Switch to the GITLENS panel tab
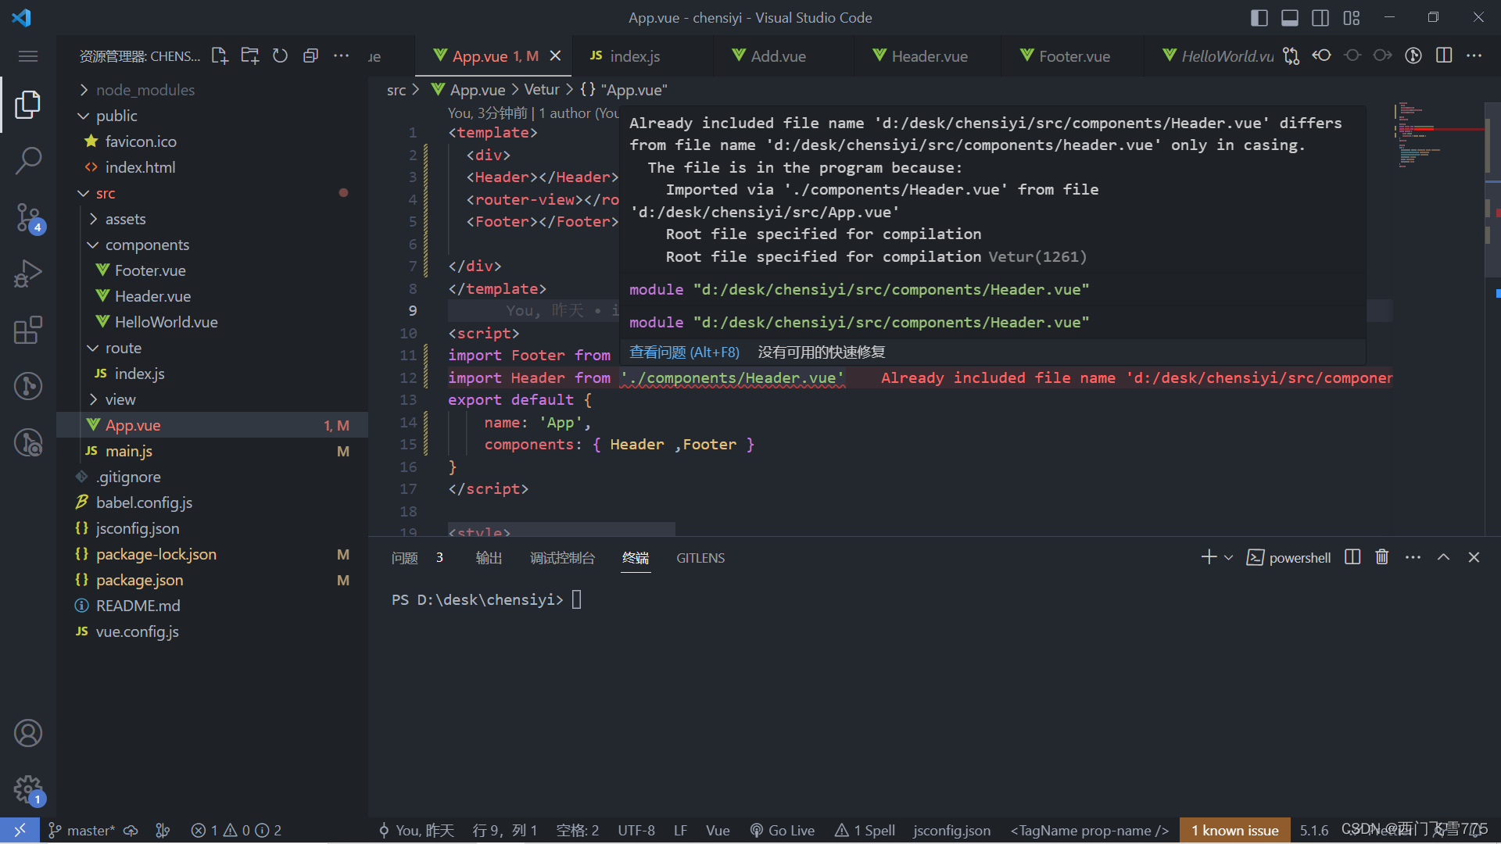The height and width of the screenshot is (844, 1501). tap(700, 558)
